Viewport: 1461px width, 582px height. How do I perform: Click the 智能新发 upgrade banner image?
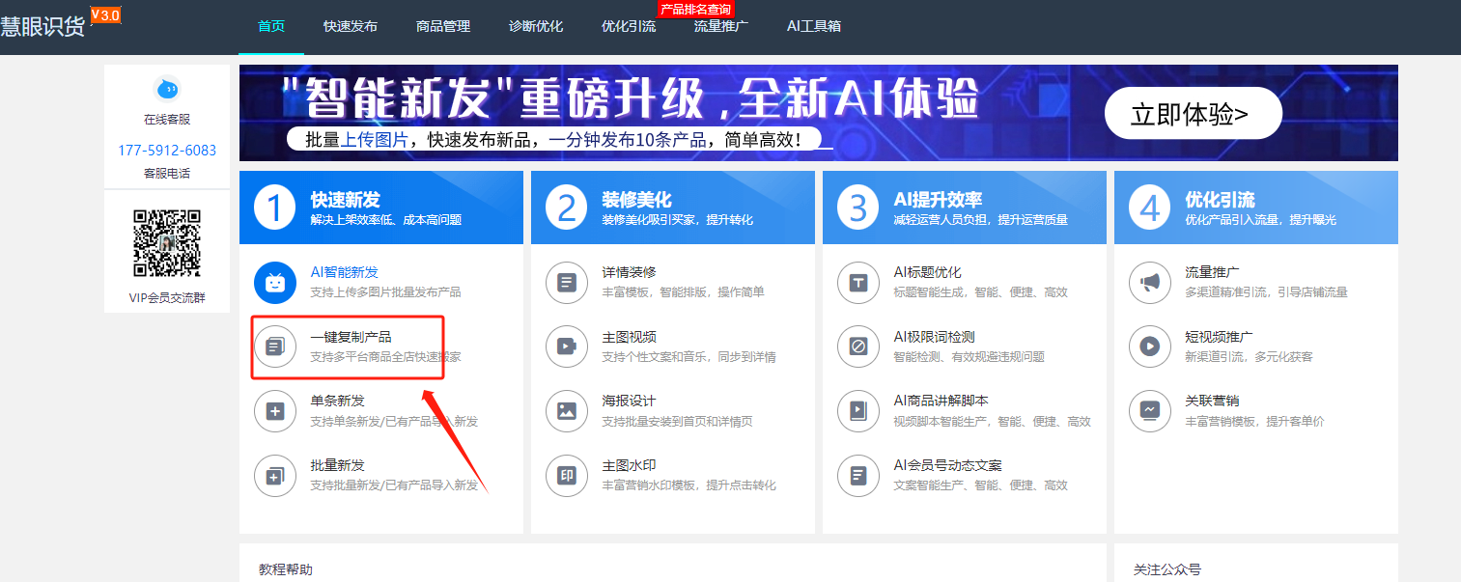click(819, 113)
